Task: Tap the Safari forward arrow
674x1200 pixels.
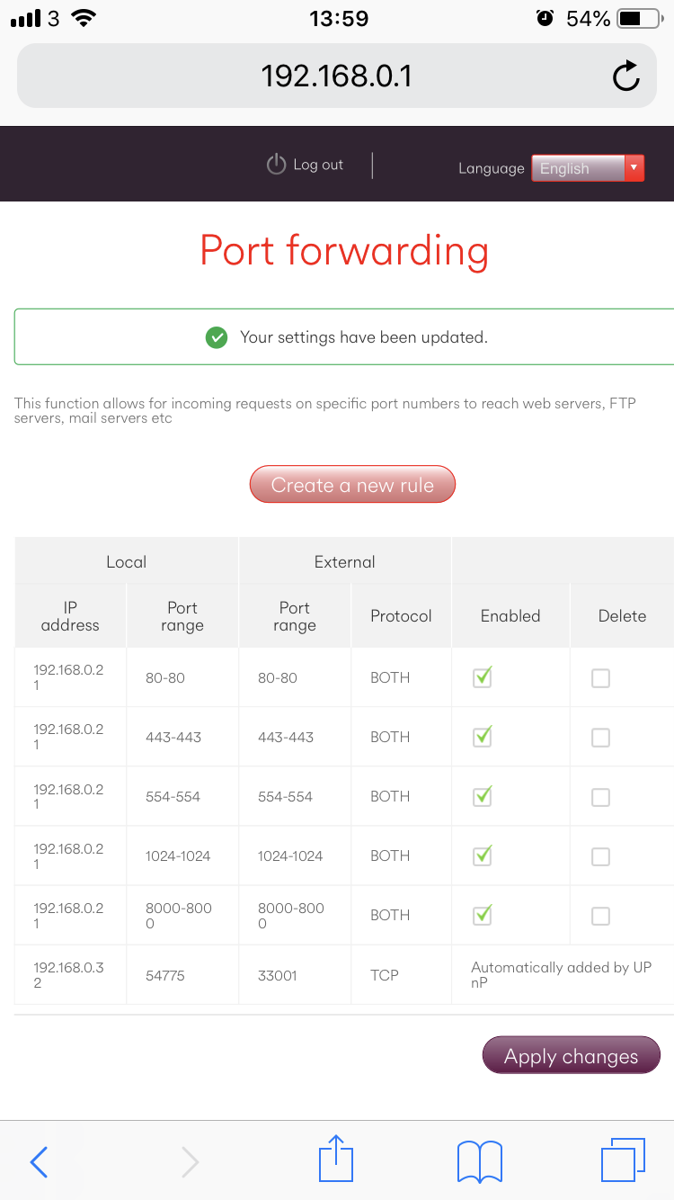Action: point(190,1161)
